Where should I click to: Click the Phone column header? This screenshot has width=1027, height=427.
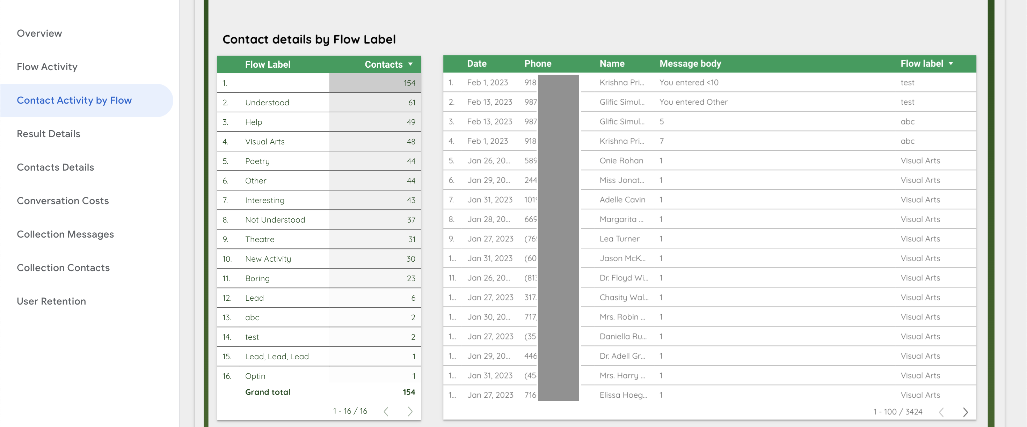(537, 63)
